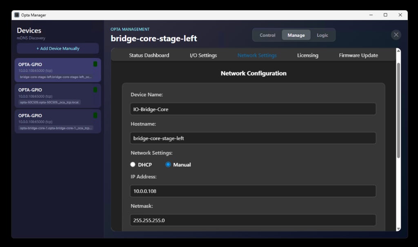This screenshot has height=247, width=418.
Task: Select device with bridge-core-stage-left mDNS name
Action: click(x=58, y=70)
